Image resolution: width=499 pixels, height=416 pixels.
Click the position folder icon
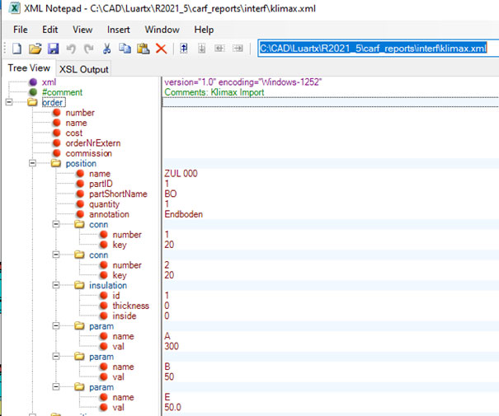[56, 163]
